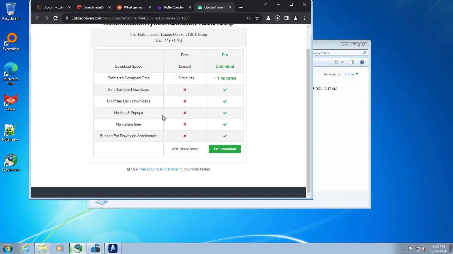Launch the Supermium desktop shortcut
This screenshot has height=254, width=453.
point(11,163)
